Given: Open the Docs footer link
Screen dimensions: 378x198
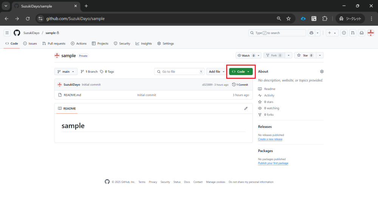Looking at the screenshot, I should 187,182.
